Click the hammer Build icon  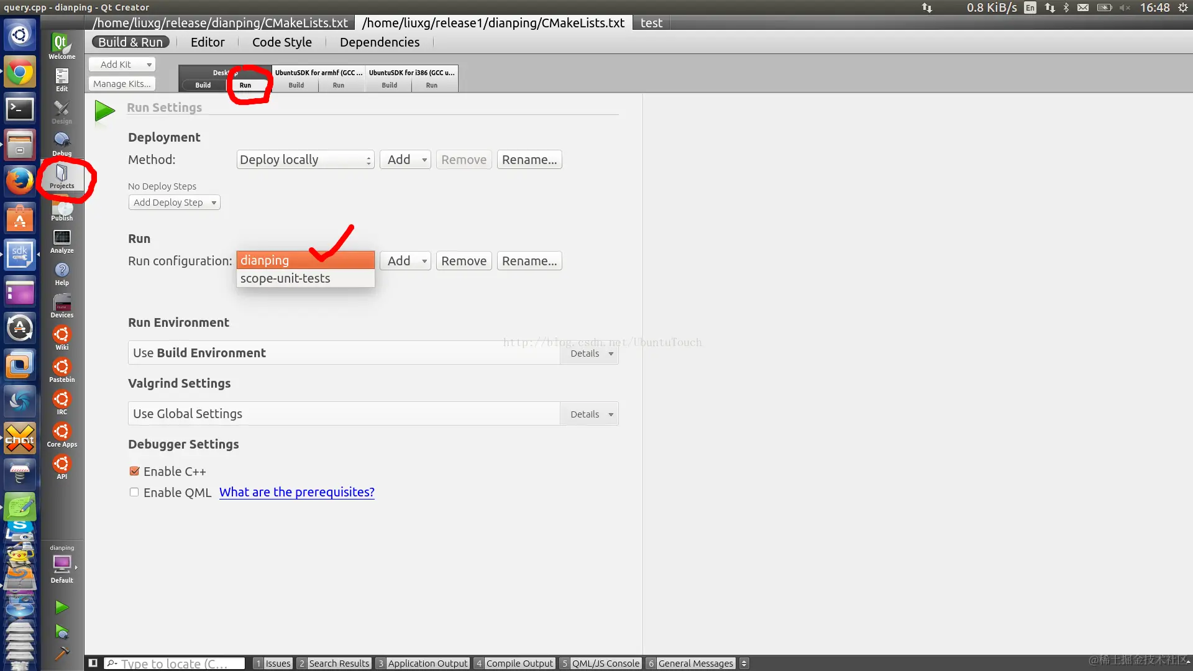coord(62,654)
